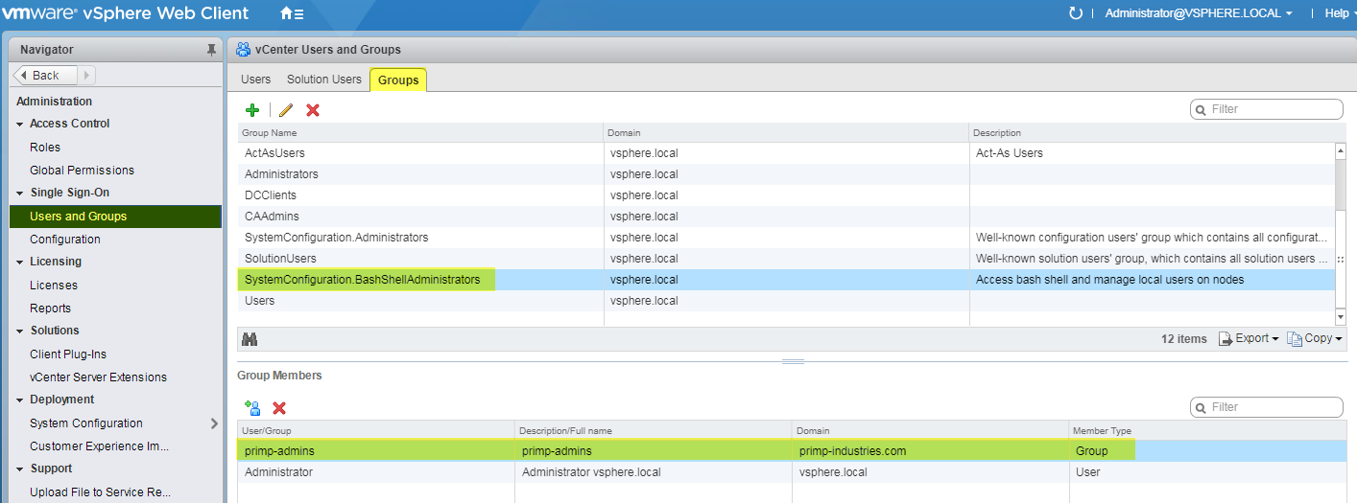This screenshot has width=1357, height=503.
Task: Collapse the Licensing section
Action: click(20, 262)
